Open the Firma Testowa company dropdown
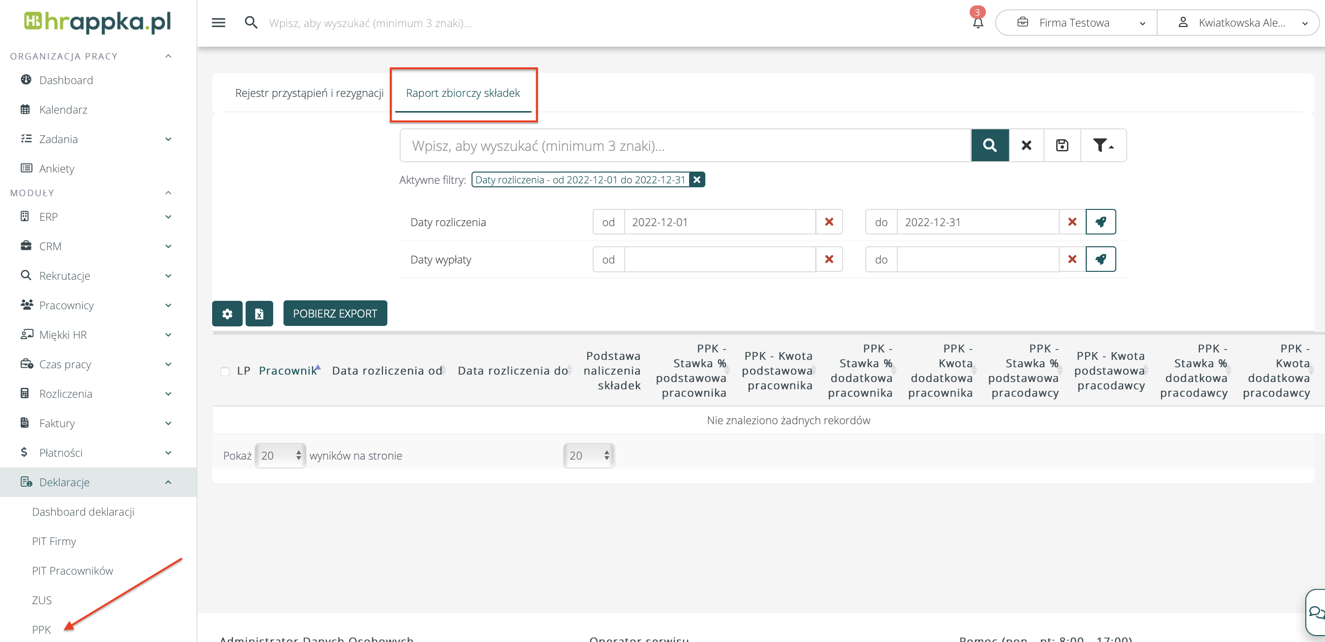 pyautogui.click(x=1076, y=23)
